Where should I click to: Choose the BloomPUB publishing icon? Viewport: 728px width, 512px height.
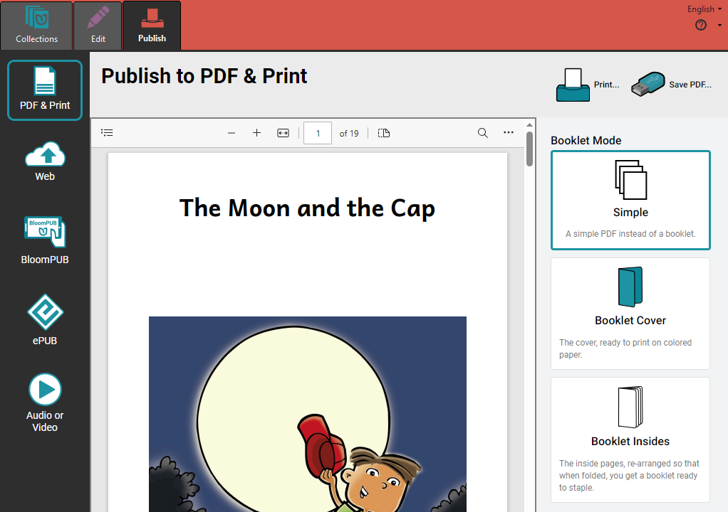[45, 240]
